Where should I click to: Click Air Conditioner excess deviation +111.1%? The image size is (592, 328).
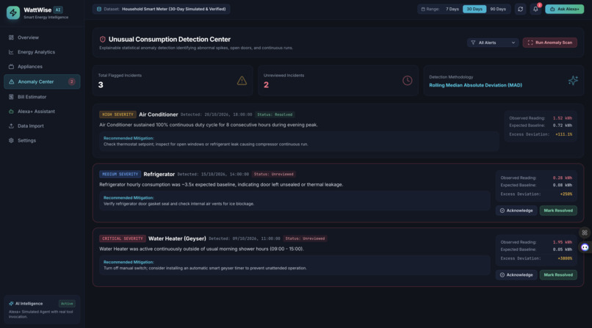pos(563,134)
